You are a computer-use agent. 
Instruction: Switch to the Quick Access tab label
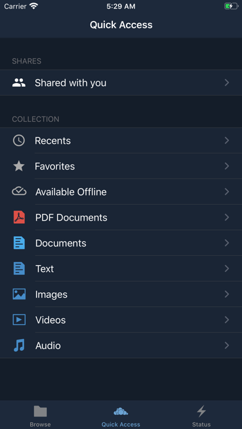click(121, 425)
